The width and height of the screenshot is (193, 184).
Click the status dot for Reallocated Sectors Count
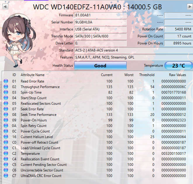tap(6, 103)
